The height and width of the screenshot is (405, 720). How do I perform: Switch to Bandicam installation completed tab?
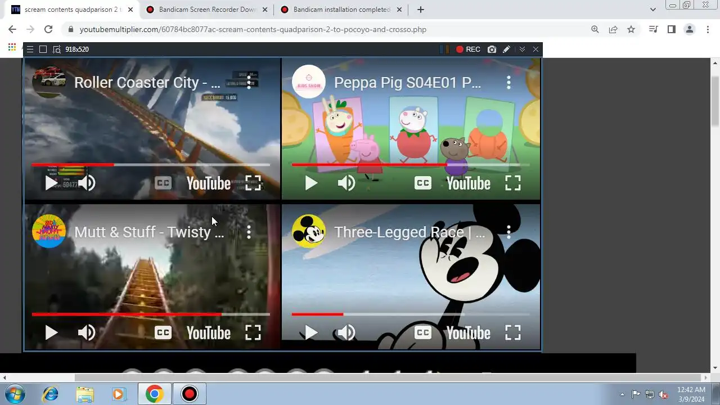click(x=341, y=10)
